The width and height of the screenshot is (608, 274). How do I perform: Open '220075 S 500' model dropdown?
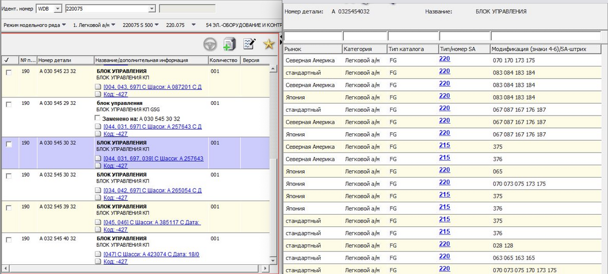click(x=140, y=25)
